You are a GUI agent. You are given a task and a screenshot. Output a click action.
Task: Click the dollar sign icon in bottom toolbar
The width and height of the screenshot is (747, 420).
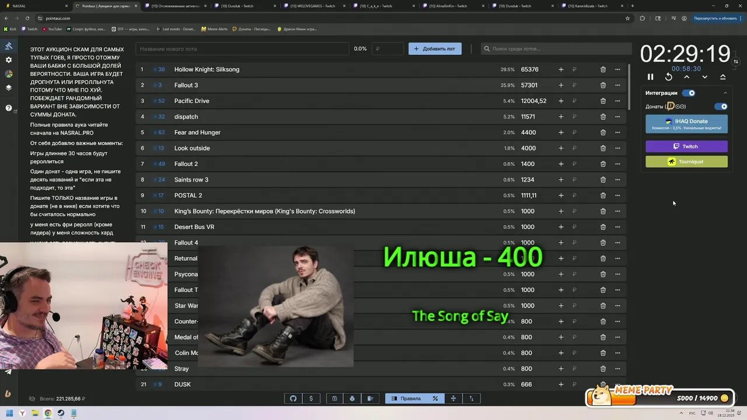pyautogui.click(x=311, y=398)
